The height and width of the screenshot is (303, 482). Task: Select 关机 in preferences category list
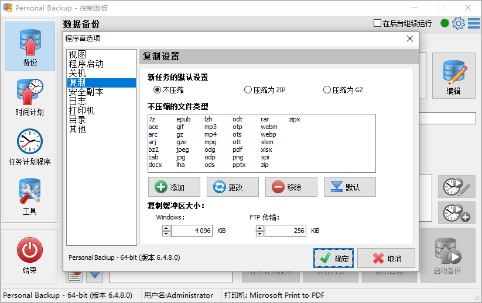coord(101,73)
